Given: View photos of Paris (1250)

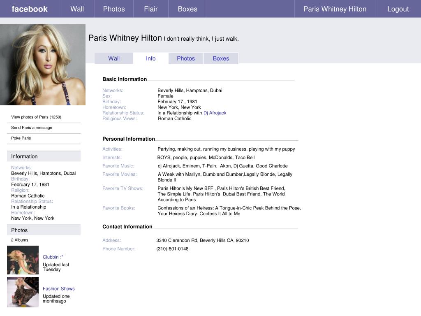Looking at the screenshot, I should coord(36,117).
